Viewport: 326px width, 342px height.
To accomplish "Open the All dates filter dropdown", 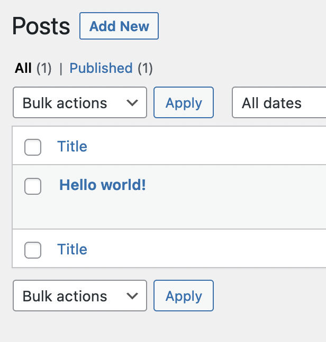I will (x=279, y=102).
